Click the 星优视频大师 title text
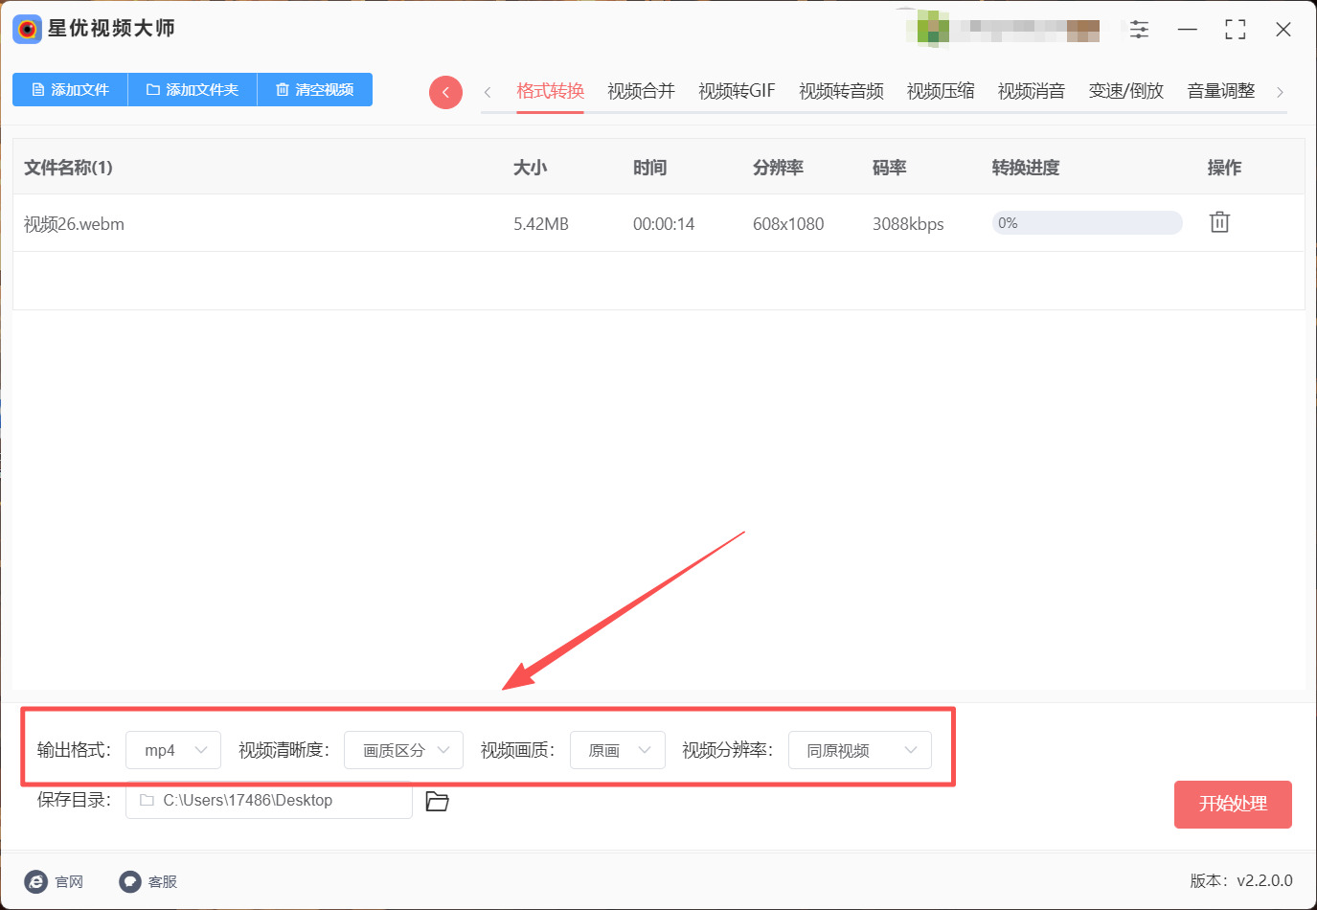 point(111,29)
